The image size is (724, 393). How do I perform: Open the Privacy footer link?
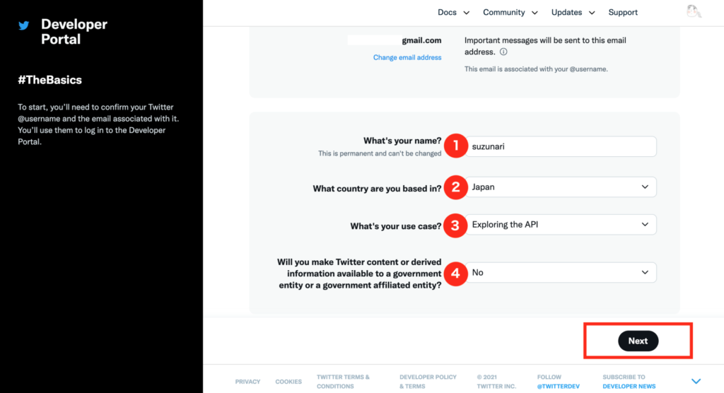(247, 382)
